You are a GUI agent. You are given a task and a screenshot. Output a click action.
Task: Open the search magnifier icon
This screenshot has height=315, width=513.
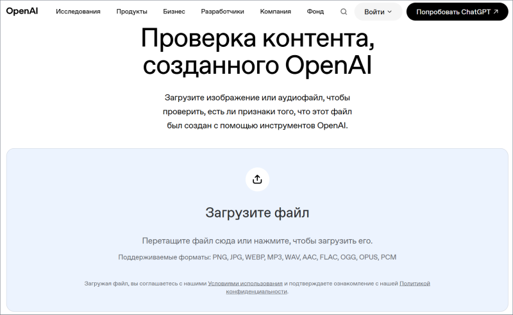(x=344, y=12)
